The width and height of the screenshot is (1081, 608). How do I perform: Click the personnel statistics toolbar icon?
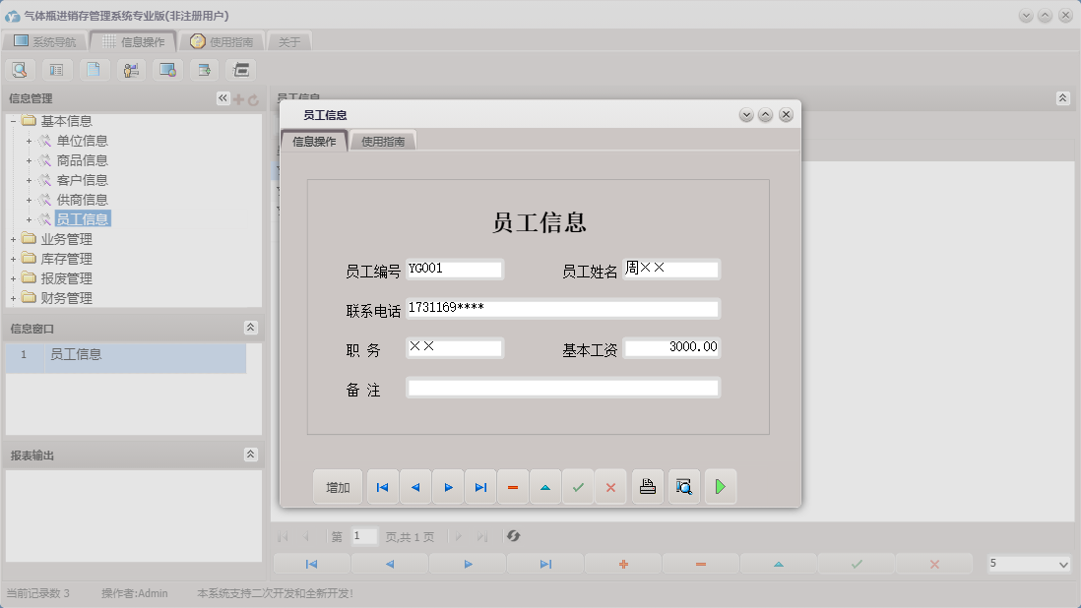coord(130,69)
